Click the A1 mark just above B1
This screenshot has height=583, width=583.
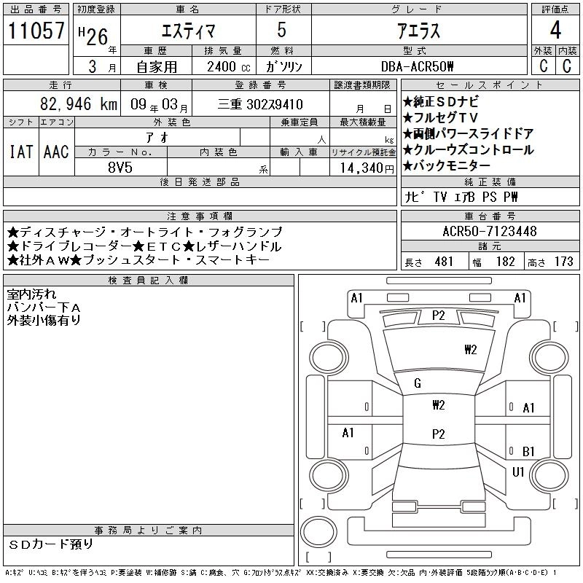pos(528,408)
